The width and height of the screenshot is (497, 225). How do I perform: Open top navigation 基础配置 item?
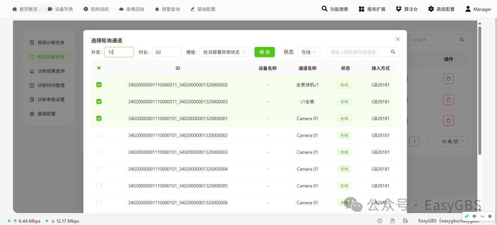pyautogui.click(x=203, y=9)
